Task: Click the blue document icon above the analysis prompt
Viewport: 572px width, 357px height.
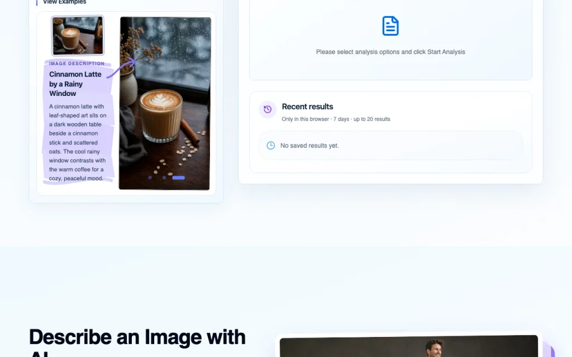Action: (390, 26)
